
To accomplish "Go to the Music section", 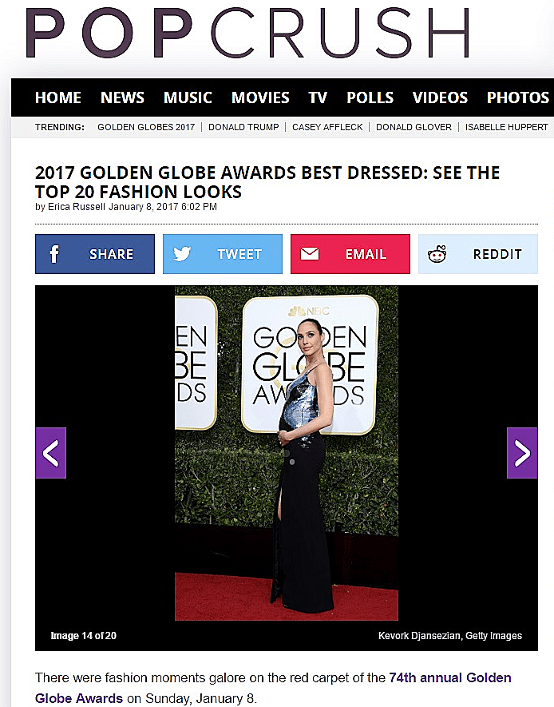I will click(188, 97).
